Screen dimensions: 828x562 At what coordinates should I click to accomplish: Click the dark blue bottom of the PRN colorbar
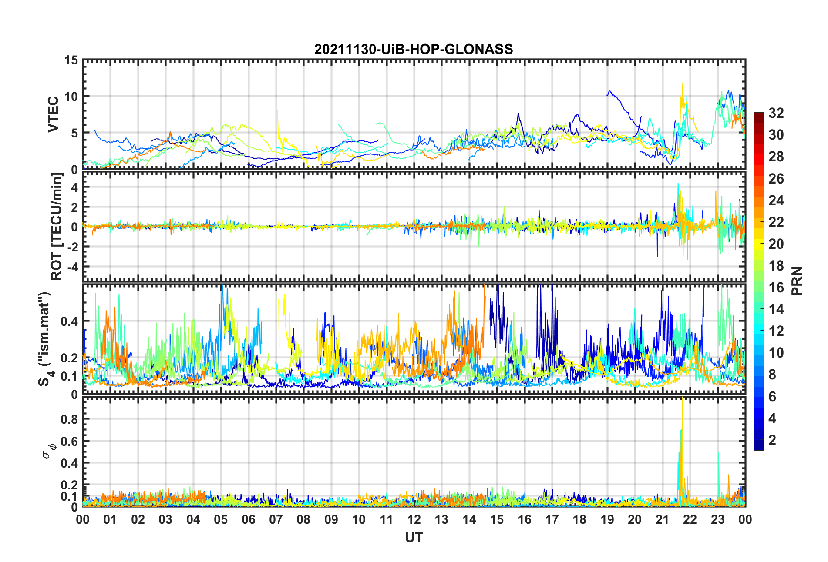click(x=759, y=445)
